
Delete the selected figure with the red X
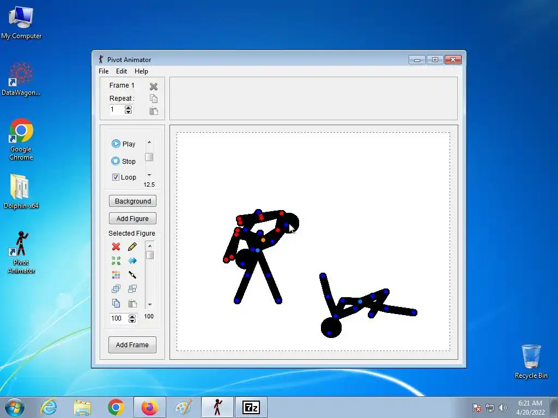116,247
